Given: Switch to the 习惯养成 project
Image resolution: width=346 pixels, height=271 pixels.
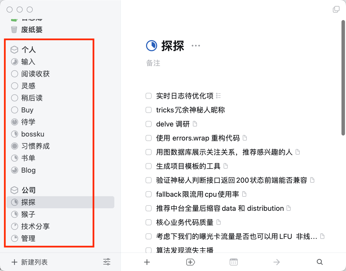Looking at the screenshot, I should click(35, 146).
